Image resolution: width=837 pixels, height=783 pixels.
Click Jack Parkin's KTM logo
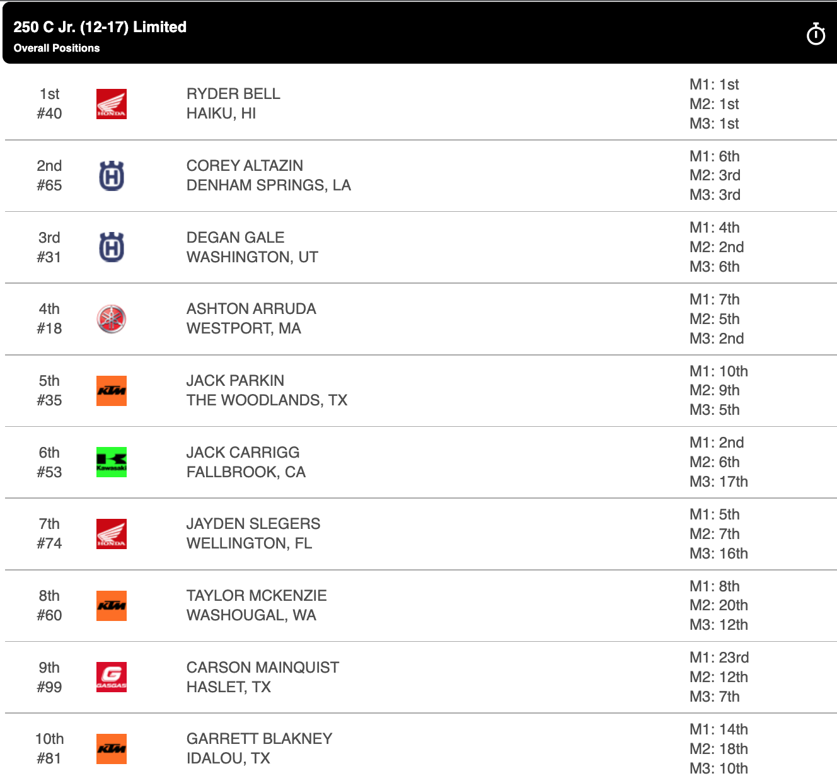[112, 391]
